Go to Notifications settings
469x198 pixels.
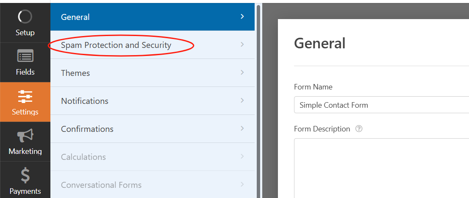point(85,101)
